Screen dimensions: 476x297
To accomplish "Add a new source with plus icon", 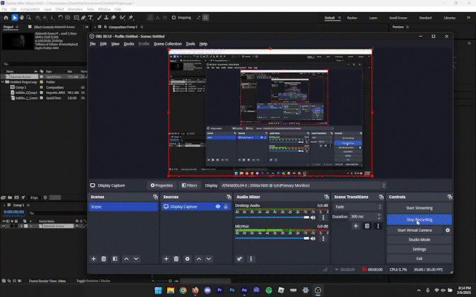I will [x=166, y=259].
